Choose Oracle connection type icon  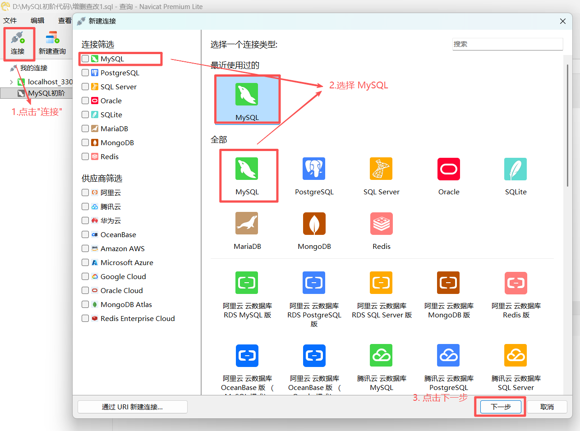[x=449, y=169]
